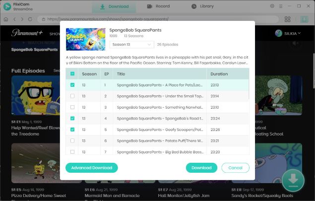Uncheck episode 4 SpongeBob's Road
This screenshot has width=315, height=201.
pyautogui.click(x=72, y=119)
